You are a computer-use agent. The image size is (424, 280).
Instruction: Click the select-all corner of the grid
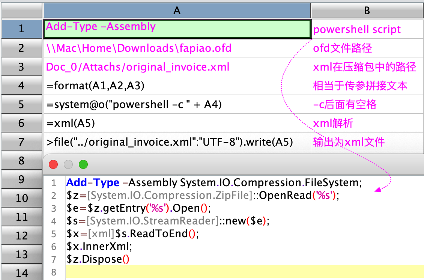(x=22, y=11)
